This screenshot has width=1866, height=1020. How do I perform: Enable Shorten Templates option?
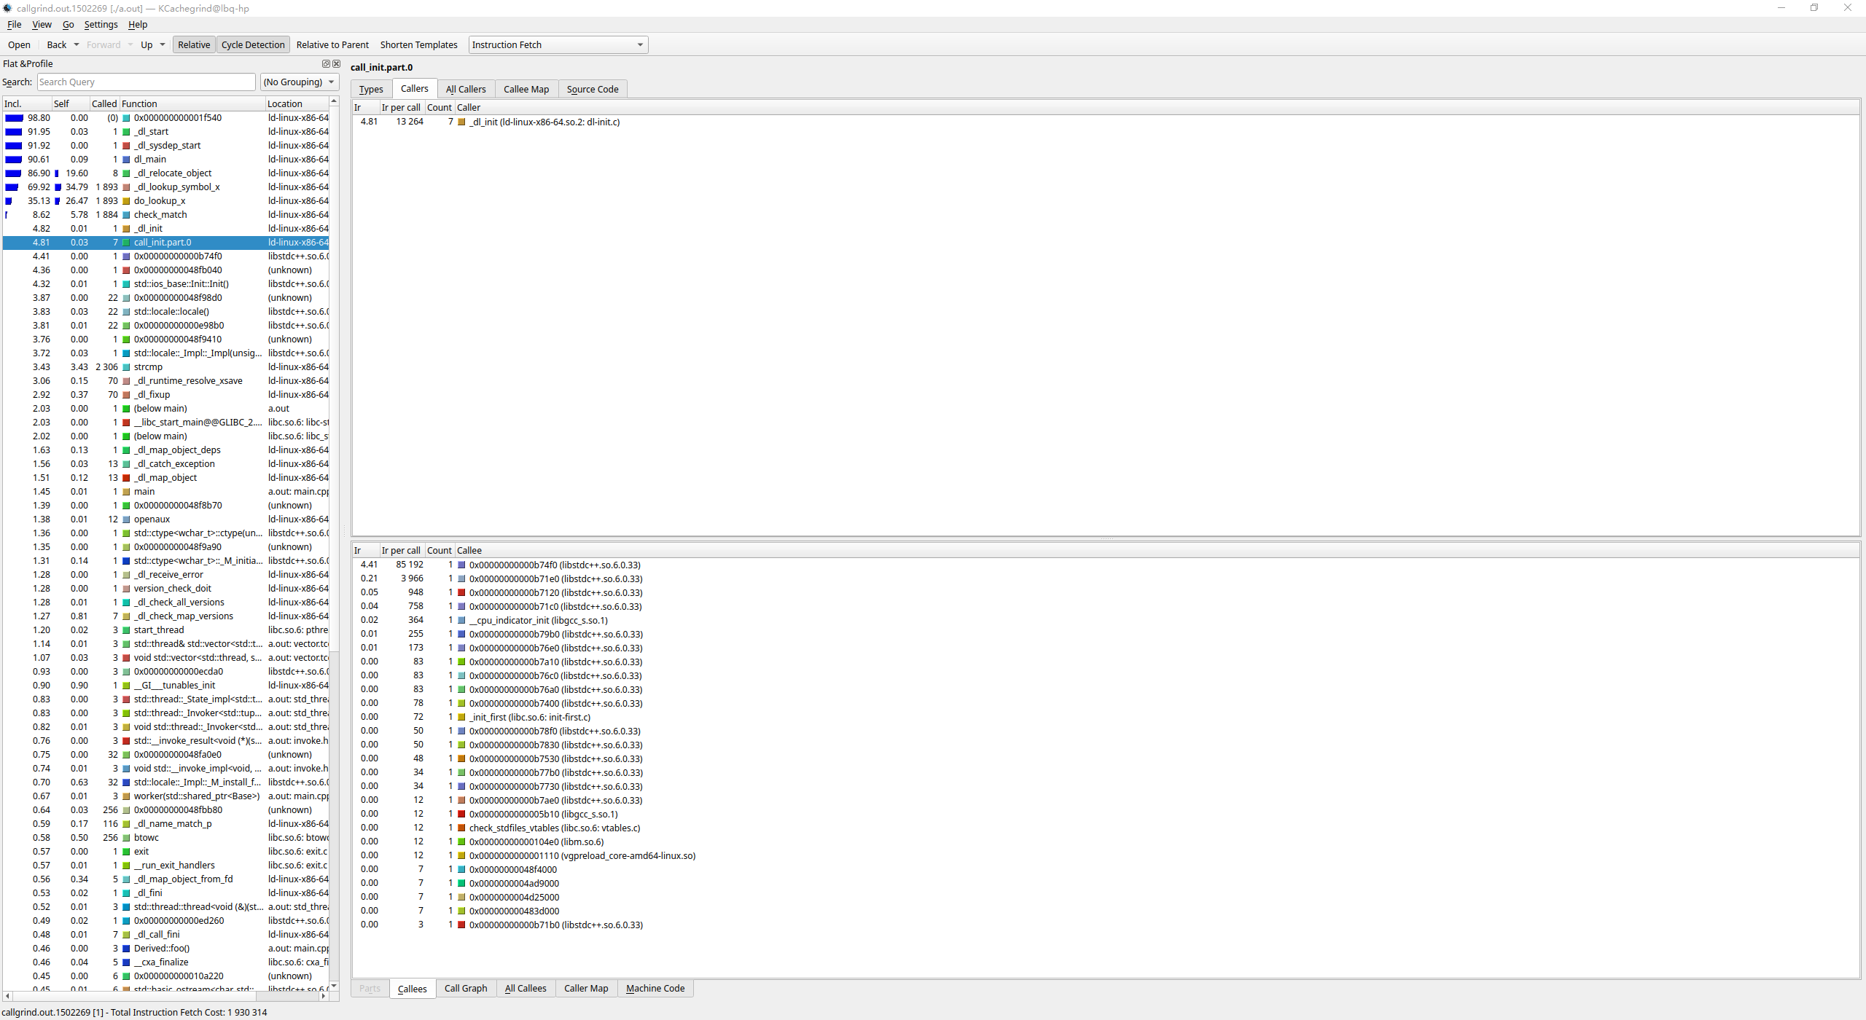click(418, 44)
